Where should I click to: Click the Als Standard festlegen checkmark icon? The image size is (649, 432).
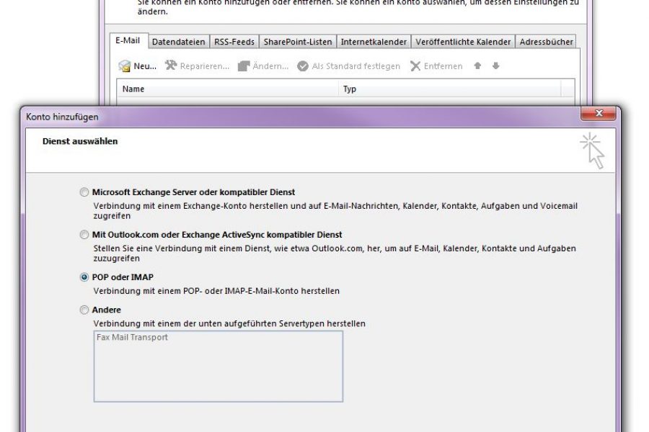[x=303, y=66]
